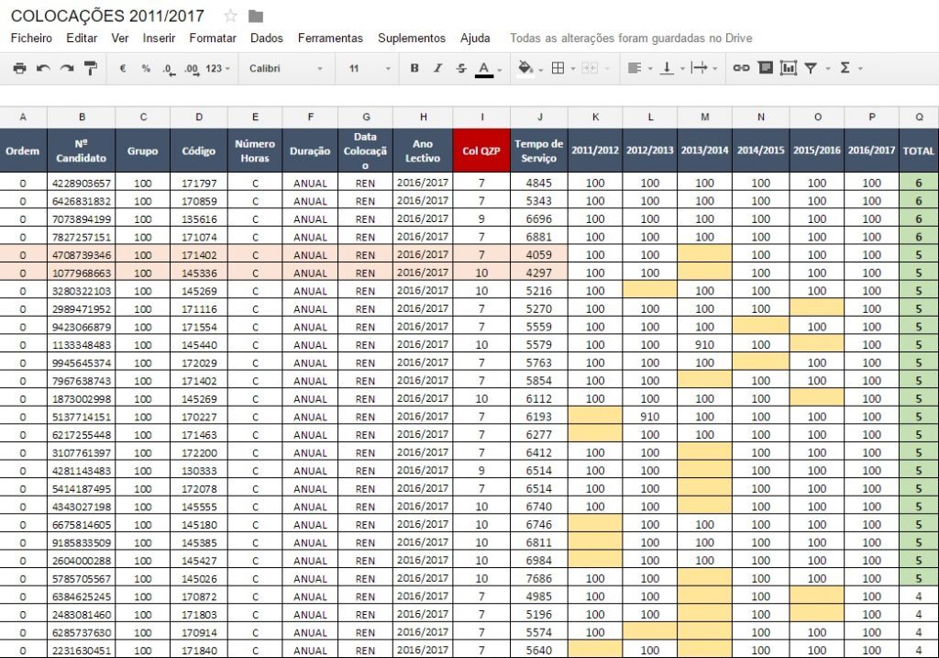Select the red Col QZP header cell
This screenshot has width=939, height=658.
(481, 151)
